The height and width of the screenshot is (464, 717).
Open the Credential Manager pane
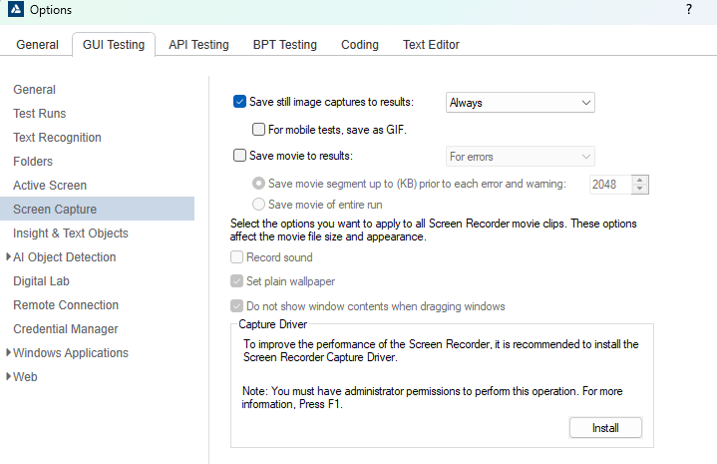pyautogui.click(x=66, y=329)
